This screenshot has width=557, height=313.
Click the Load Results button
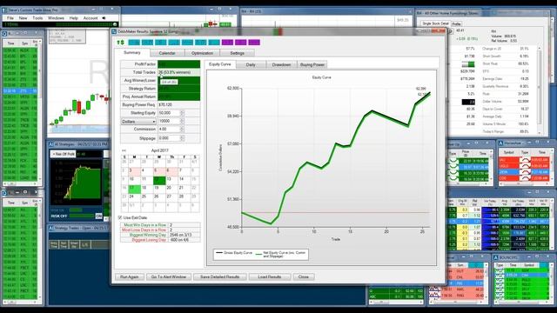pos(270,276)
